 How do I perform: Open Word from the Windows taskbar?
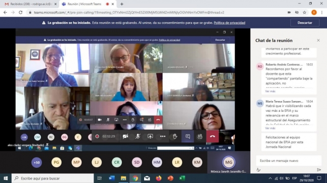click(112, 178)
